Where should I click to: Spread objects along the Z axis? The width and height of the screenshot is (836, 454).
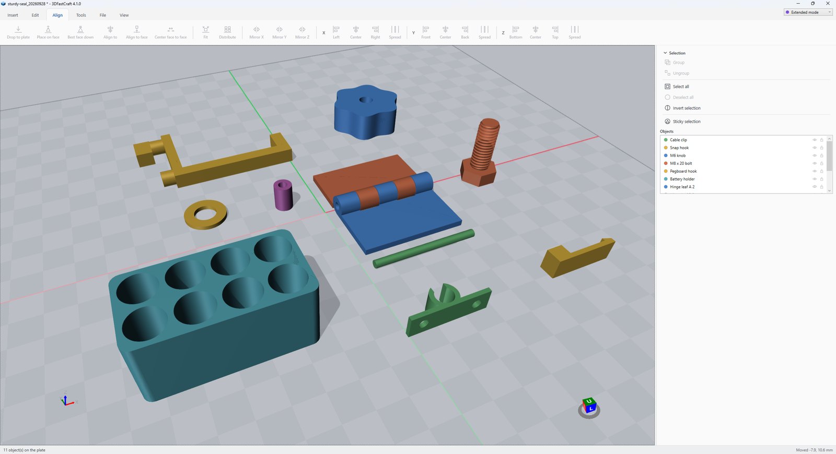(575, 32)
